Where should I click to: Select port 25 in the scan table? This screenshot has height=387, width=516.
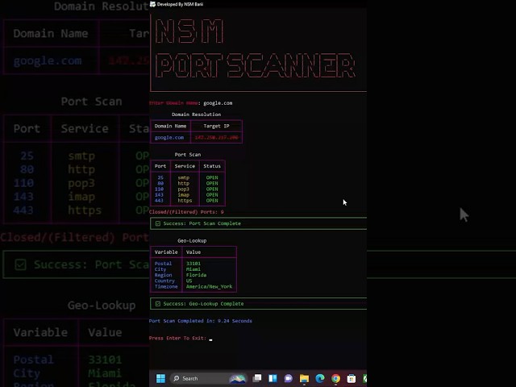[160, 177]
